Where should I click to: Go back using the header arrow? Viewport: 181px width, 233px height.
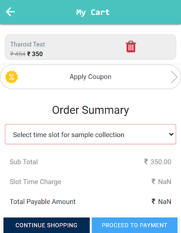pos(10,12)
